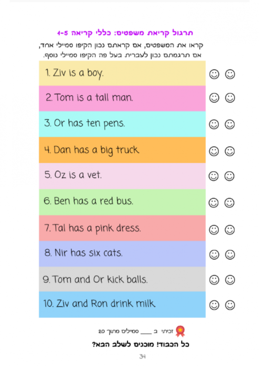Select the right smiley for 'Ben has a red bus'
The image size is (259, 366).
pyautogui.click(x=230, y=203)
